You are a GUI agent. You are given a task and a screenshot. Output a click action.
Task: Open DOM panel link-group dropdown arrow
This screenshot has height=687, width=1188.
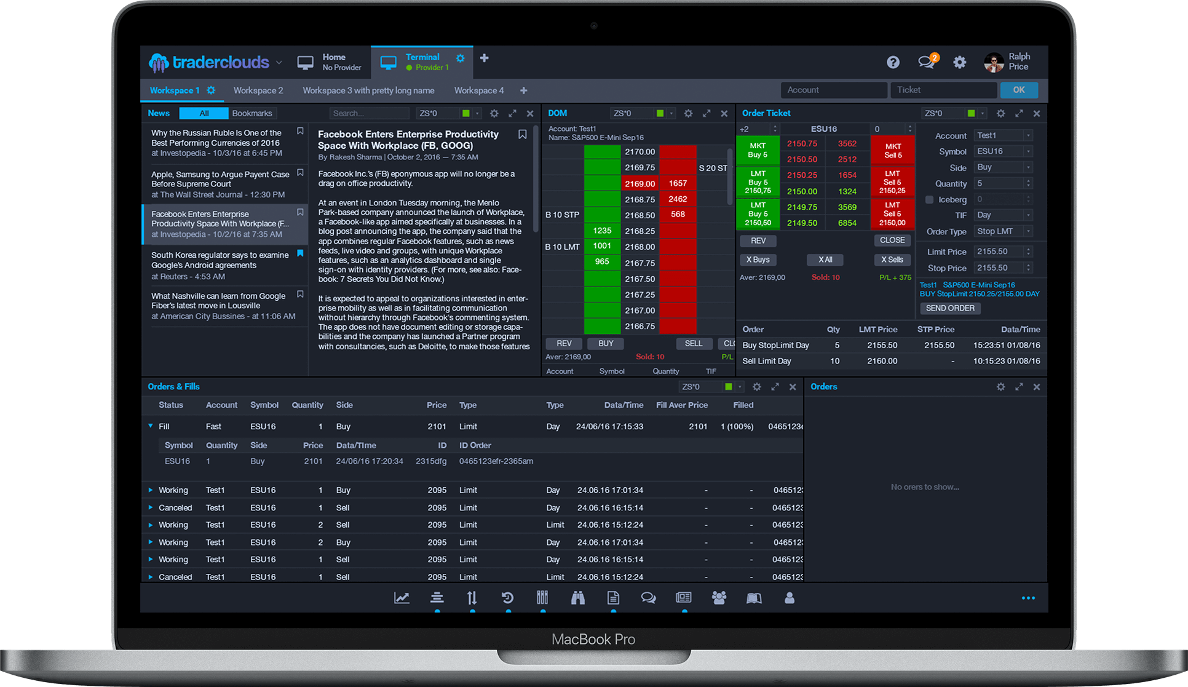tap(671, 113)
